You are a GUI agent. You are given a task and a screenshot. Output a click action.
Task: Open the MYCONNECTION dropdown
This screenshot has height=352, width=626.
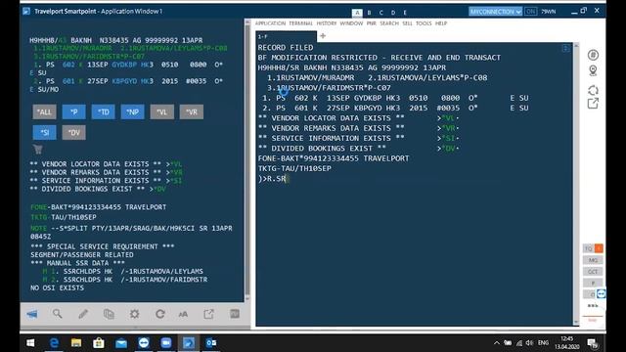[x=495, y=12]
